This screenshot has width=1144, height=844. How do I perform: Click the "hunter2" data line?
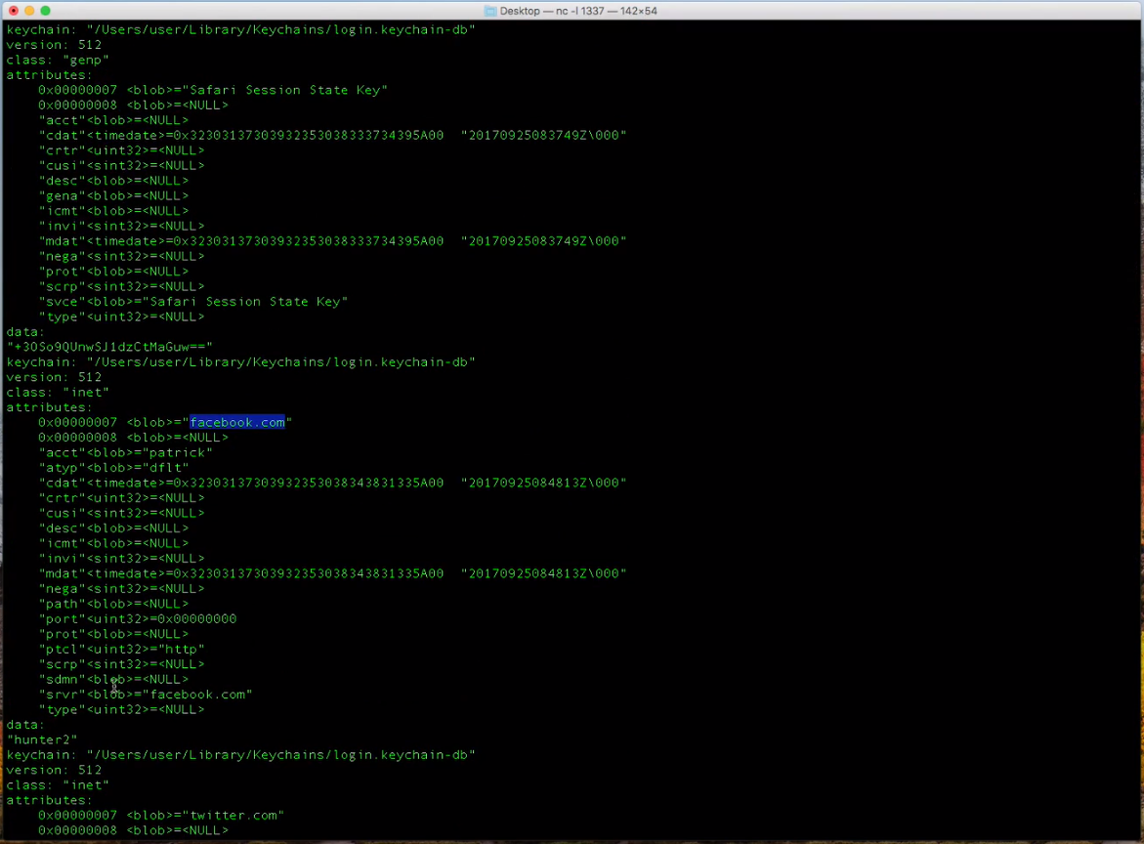coord(42,739)
